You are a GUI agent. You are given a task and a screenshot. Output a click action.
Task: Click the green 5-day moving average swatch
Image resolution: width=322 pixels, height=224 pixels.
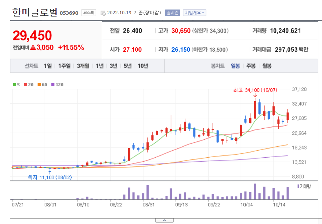(x=15, y=85)
